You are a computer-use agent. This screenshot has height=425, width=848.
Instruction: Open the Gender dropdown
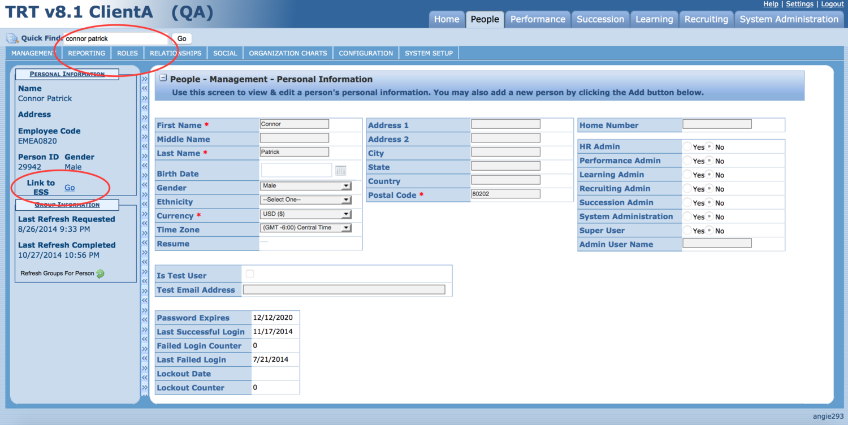306,185
